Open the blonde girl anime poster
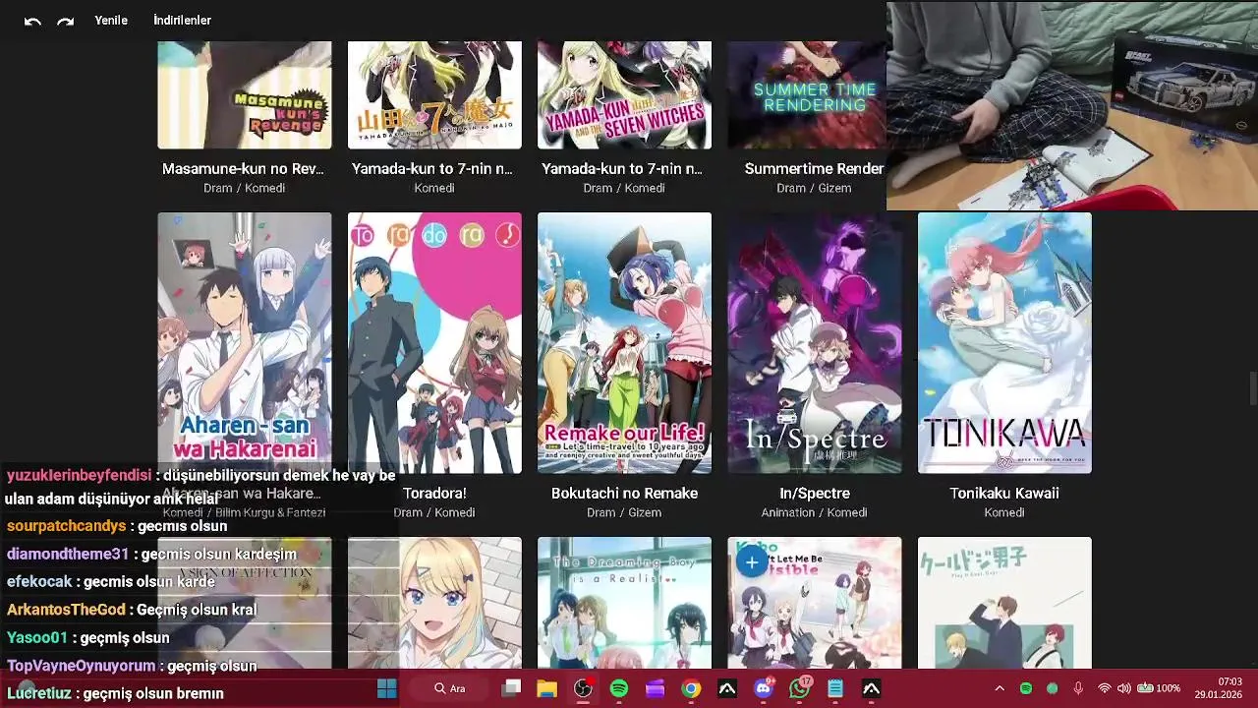 pos(434,603)
